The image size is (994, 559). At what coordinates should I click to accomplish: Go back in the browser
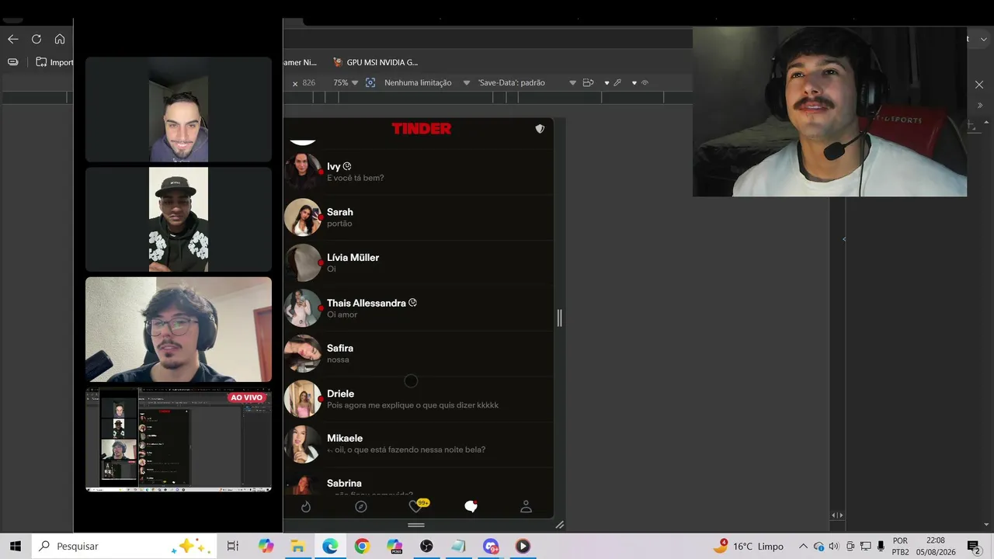(12, 39)
